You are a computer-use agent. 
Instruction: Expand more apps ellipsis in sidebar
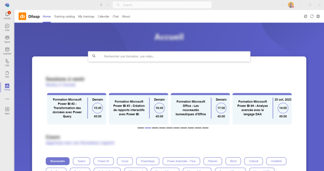(x=7, y=99)
